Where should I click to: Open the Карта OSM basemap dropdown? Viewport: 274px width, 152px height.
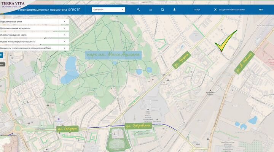(x=108, y=9)
